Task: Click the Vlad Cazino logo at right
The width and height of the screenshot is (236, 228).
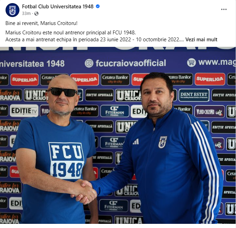Action: [x=209, y=112]
